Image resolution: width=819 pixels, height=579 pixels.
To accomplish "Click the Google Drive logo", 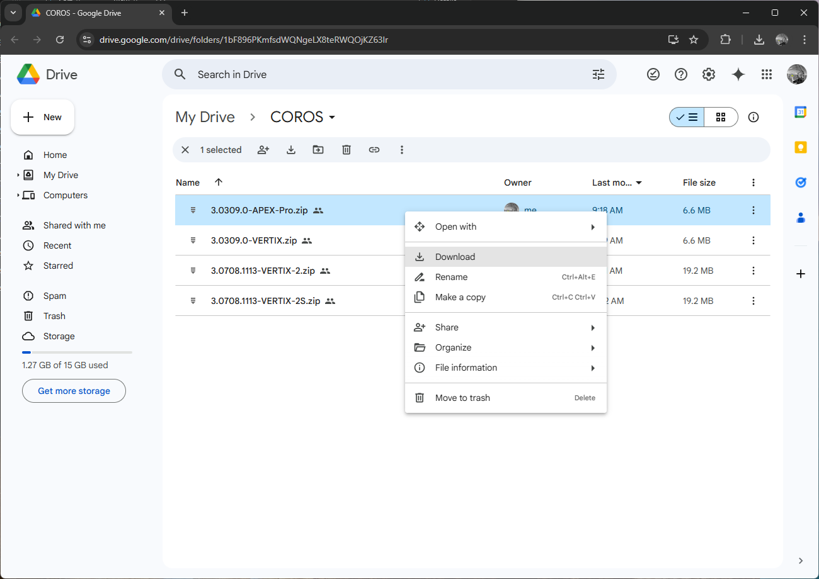I will coord(28,74).
